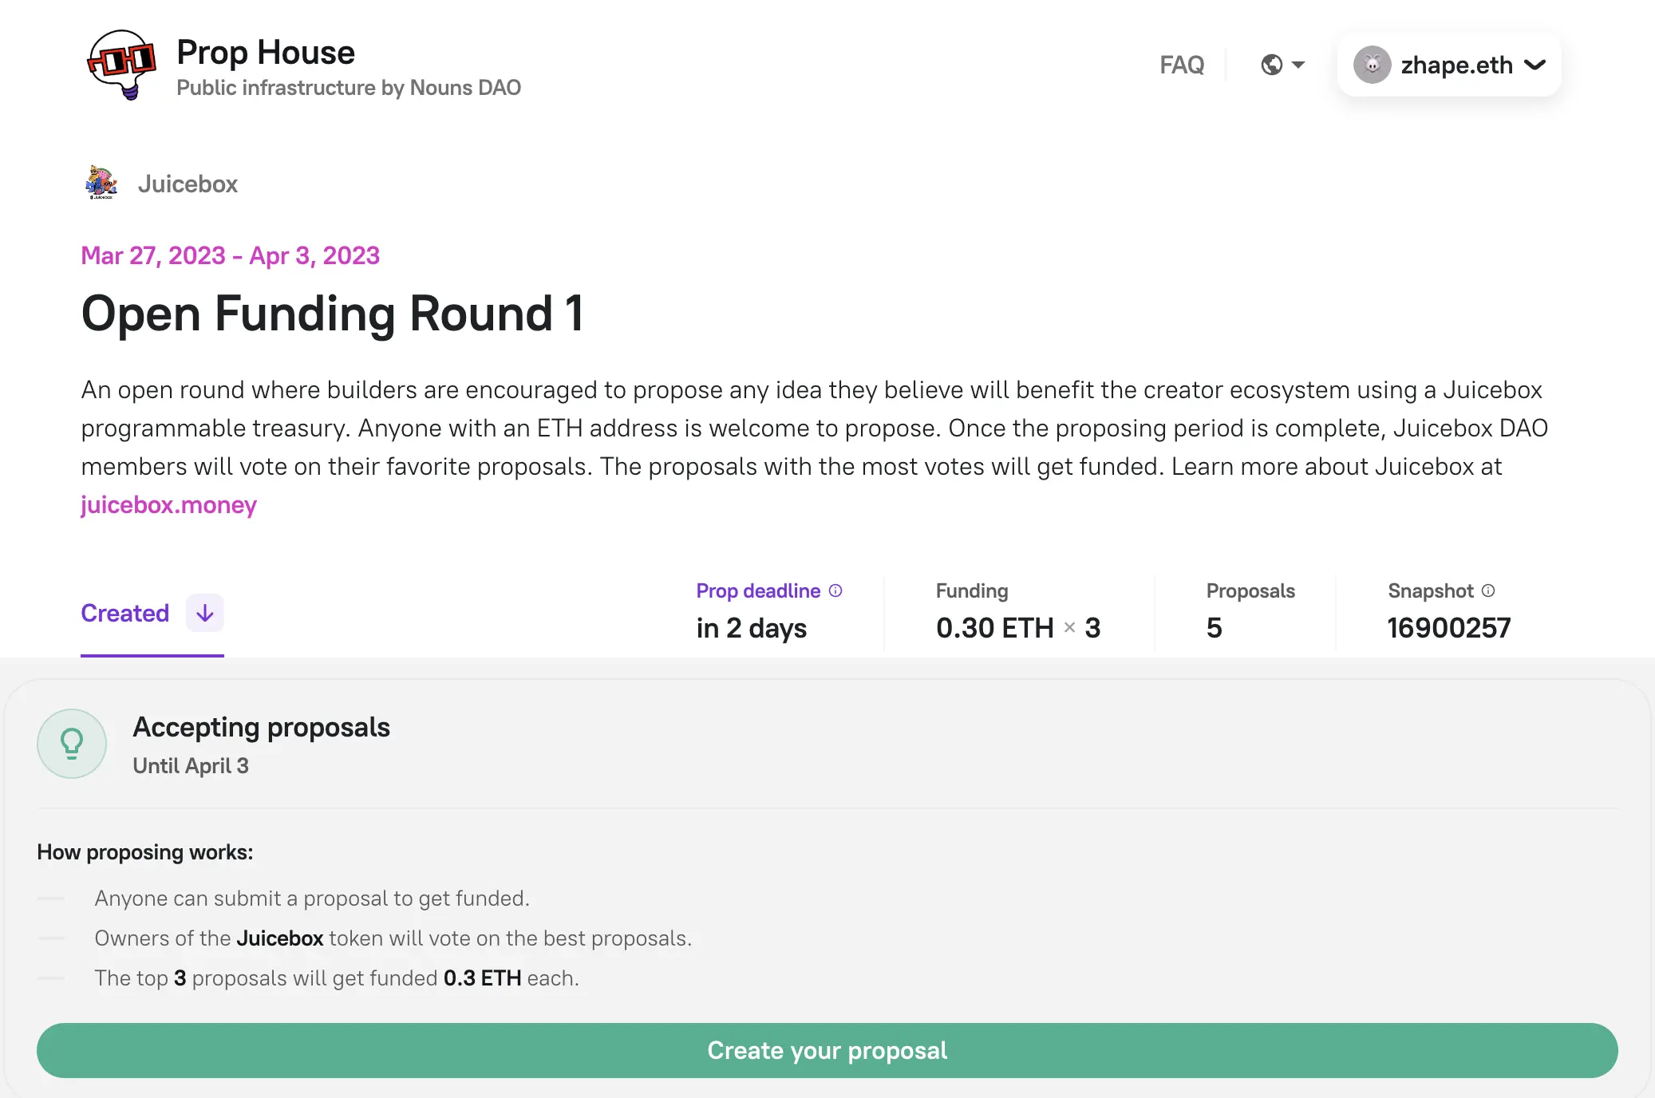The width and height of the screenshot is (1655, 1098).
Task: Click the zhape.eth mouse avatar
Action: point(1372,65)
